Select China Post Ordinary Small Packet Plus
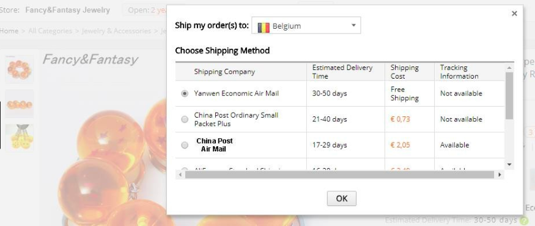The image size is (535, 226). (185, 119)
